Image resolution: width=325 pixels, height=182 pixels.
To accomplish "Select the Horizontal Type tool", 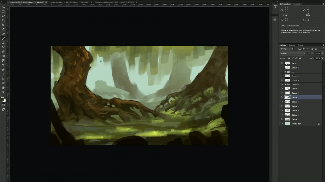I will (3, 74).
